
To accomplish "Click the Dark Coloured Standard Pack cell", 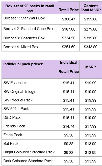I will coord(30,161).
